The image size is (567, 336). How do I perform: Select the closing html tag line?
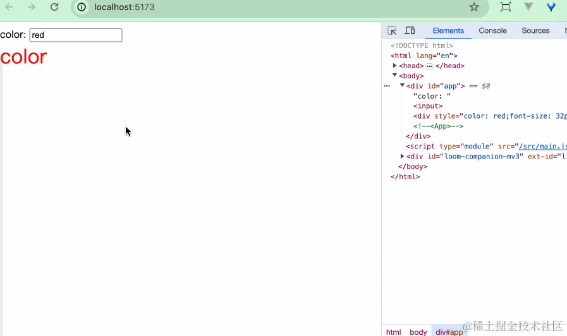coord(405,177)
